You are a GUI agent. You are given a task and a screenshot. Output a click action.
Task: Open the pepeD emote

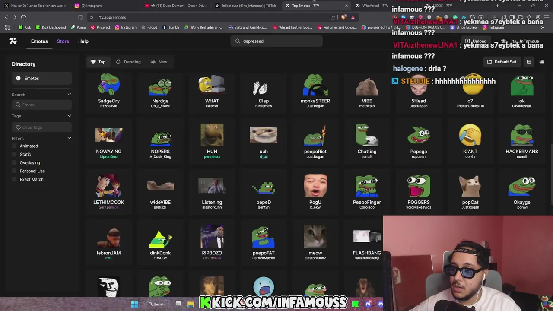(264, 192)
